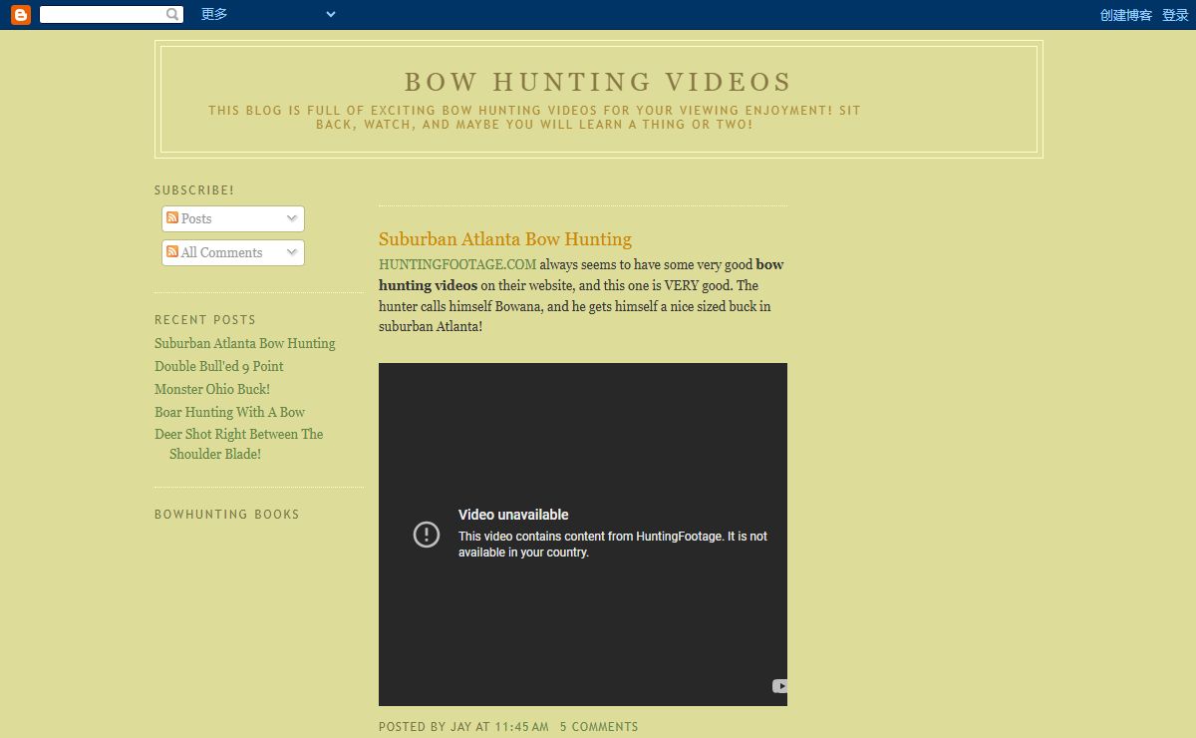Focus the Blogger navbar search field
The width and height of the screenshot is (1196, 738).
[102, 14]
